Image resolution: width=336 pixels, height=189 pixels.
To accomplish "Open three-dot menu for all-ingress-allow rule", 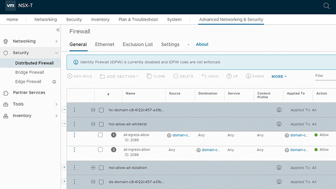I will tap(74, 150).
